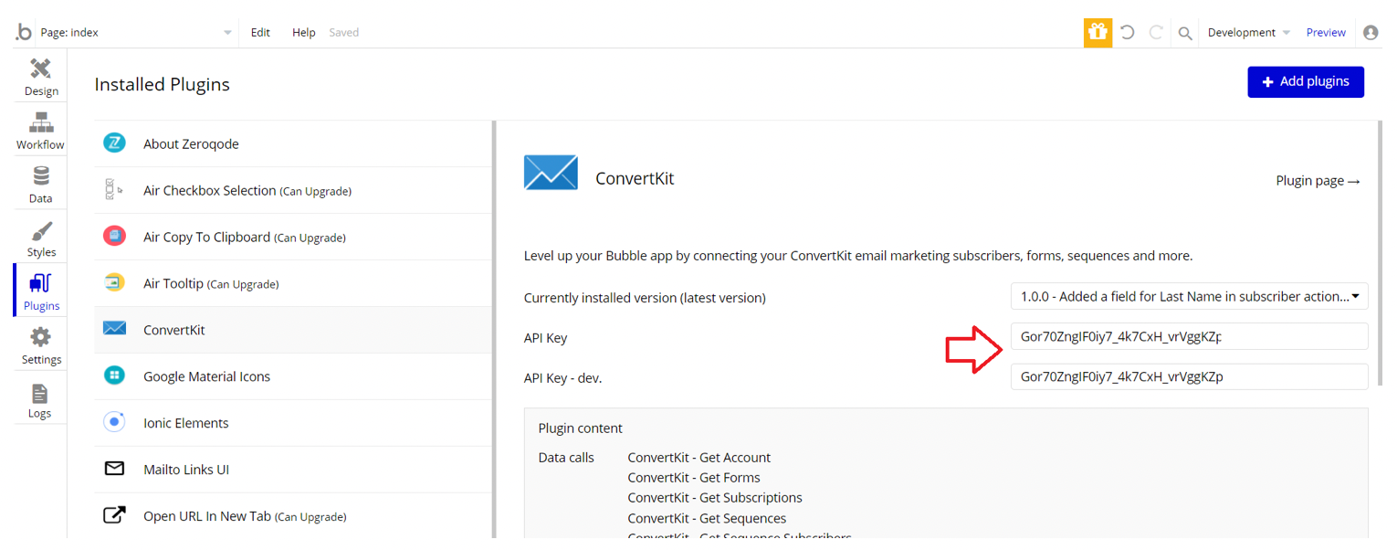This screenshot has height=550, width=1397.
Task: Click the ConvertKit envelope plugin icon
Action: [x=551, y=173]
